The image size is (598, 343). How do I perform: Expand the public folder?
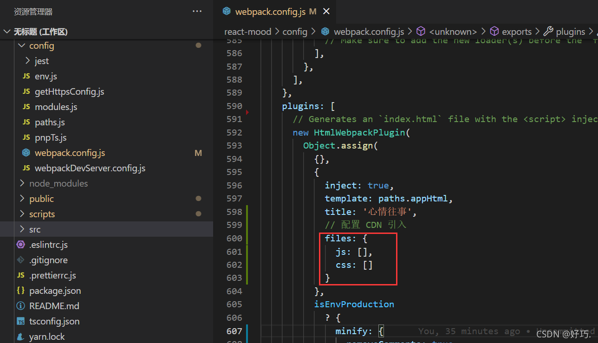[x=21, y=199]
